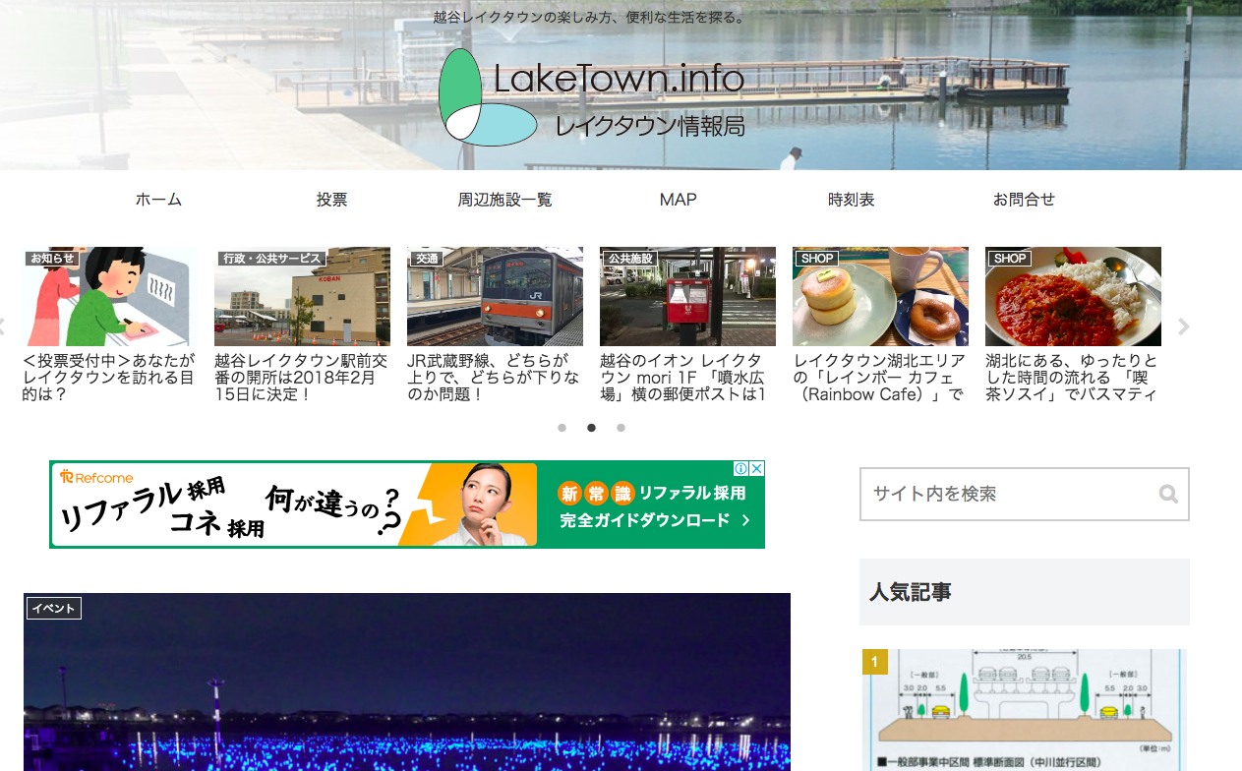Viewport: 1242px width, 771px height.
Task: Click the next carousel arrow
Action: (x=1184, y=327)
